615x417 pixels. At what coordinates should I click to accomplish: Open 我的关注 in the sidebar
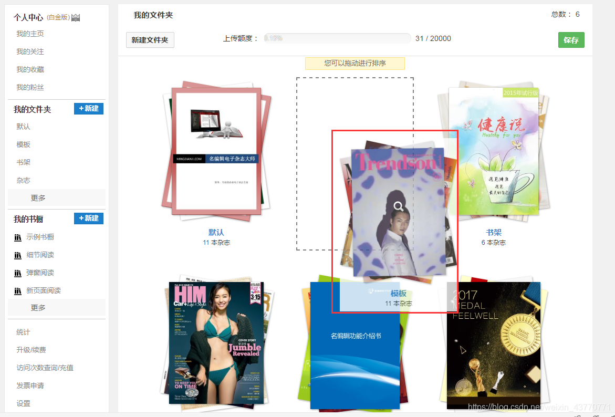click(x=30, y=52)
